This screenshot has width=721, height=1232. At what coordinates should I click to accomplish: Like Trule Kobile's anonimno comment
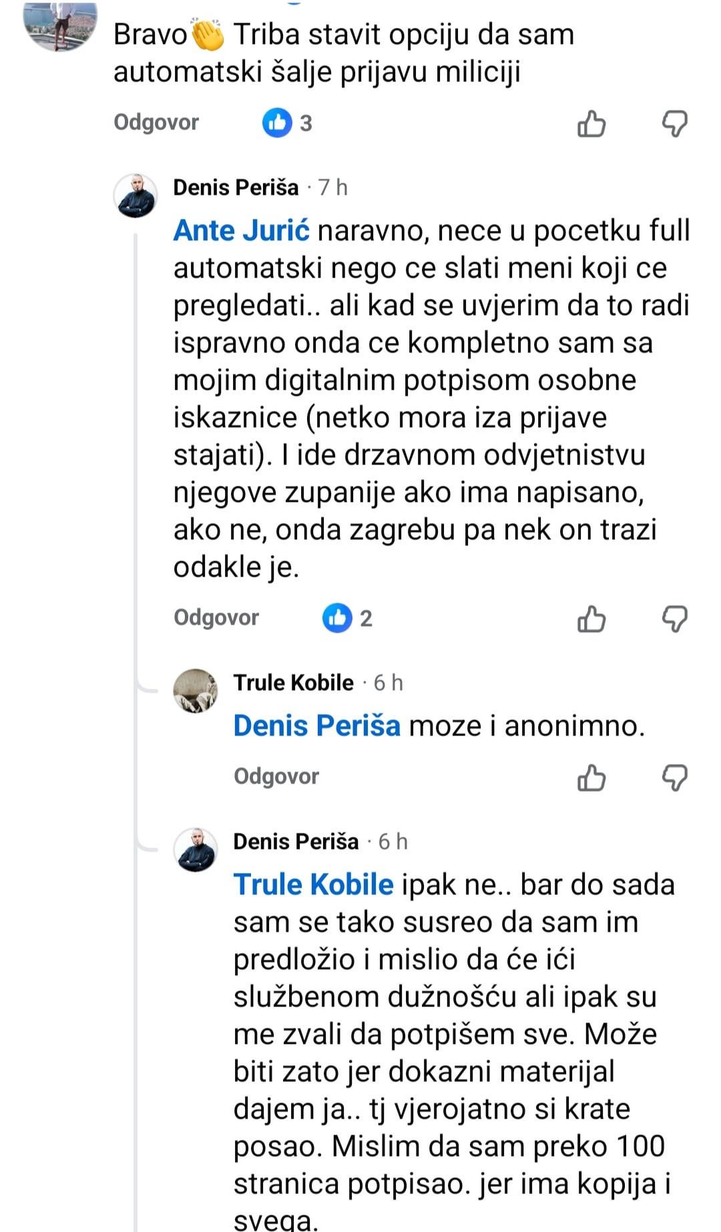pyautogui.click(x=591, y=778)
